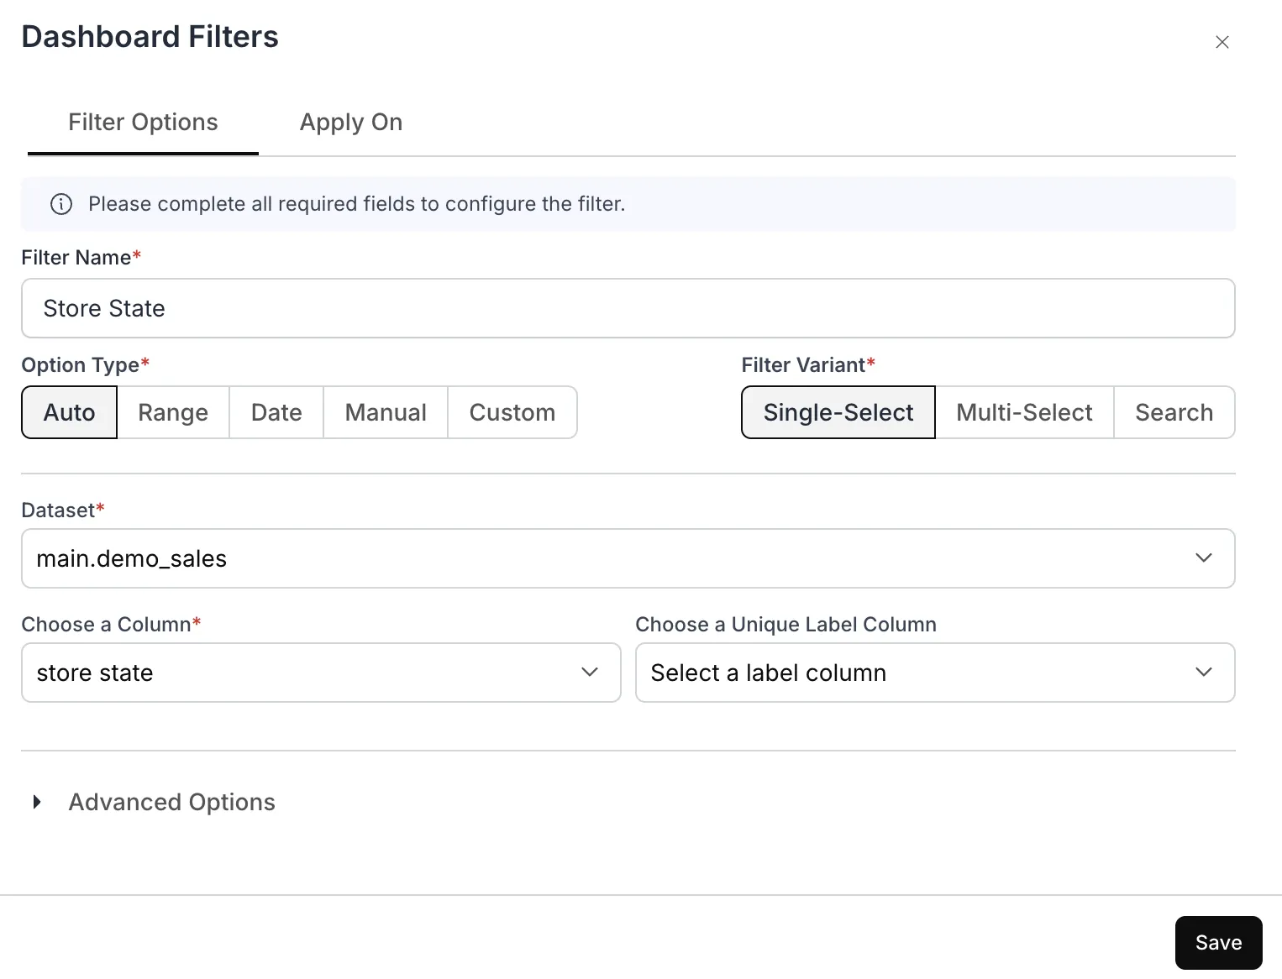Select the Range option type
Image resolution: width=1282 pixels, height=979 pixels.
click(173, 412)
